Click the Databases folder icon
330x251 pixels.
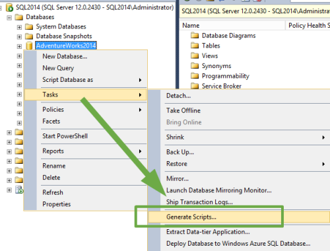(x=19, y=17)
